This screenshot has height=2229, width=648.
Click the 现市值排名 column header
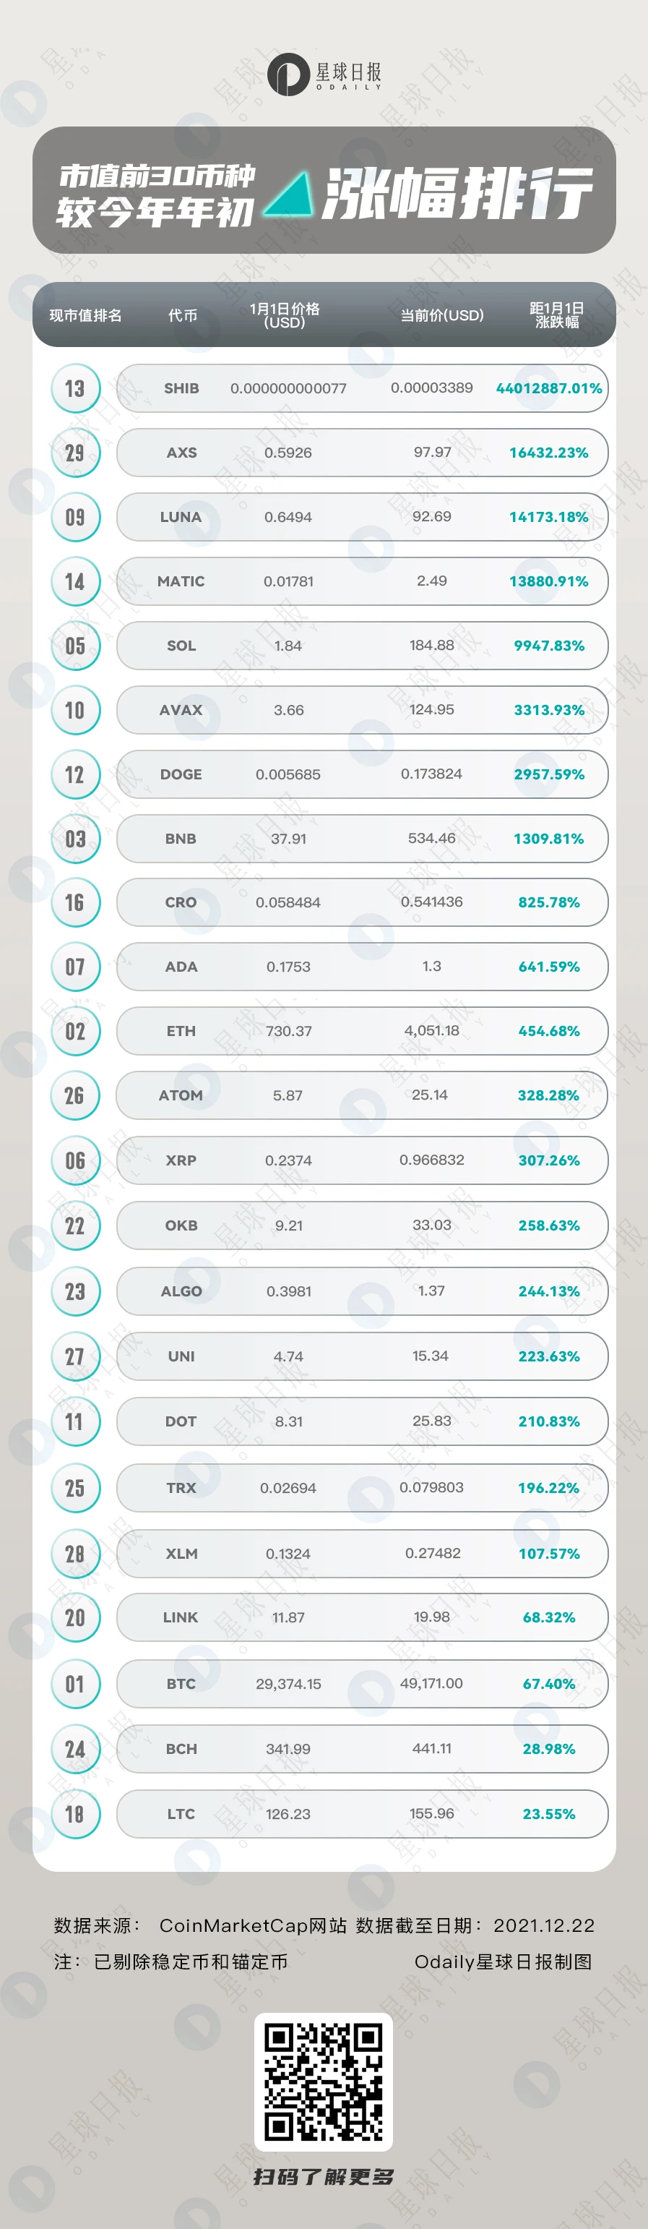(x=85, y=316)
